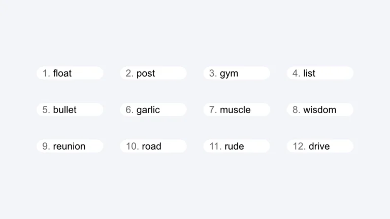This screenshot has height=219, width=390.
Task: Choose the word 'gym'
Action: 229,74
